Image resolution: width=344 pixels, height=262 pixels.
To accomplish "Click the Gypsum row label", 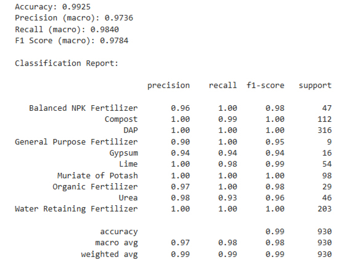I will (123, 153).
